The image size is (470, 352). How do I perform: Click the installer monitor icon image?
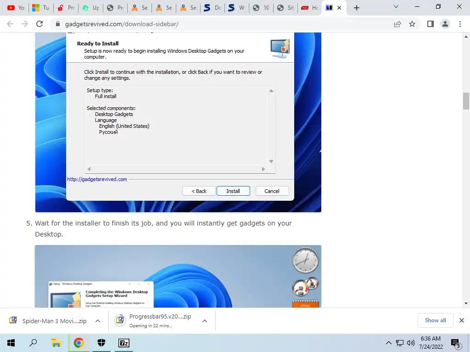coord(280,48)
